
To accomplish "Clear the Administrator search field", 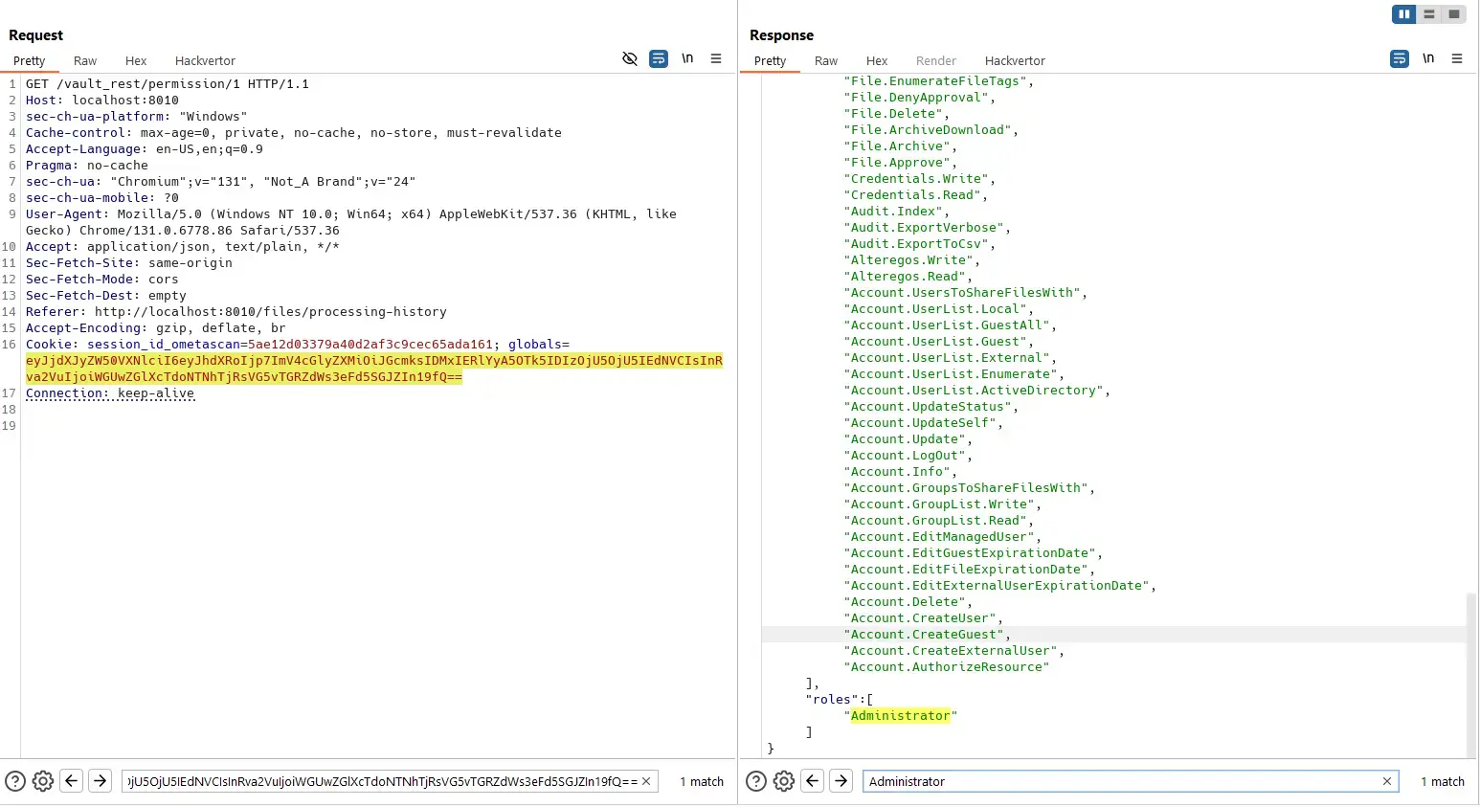I will pos(1387,781).
